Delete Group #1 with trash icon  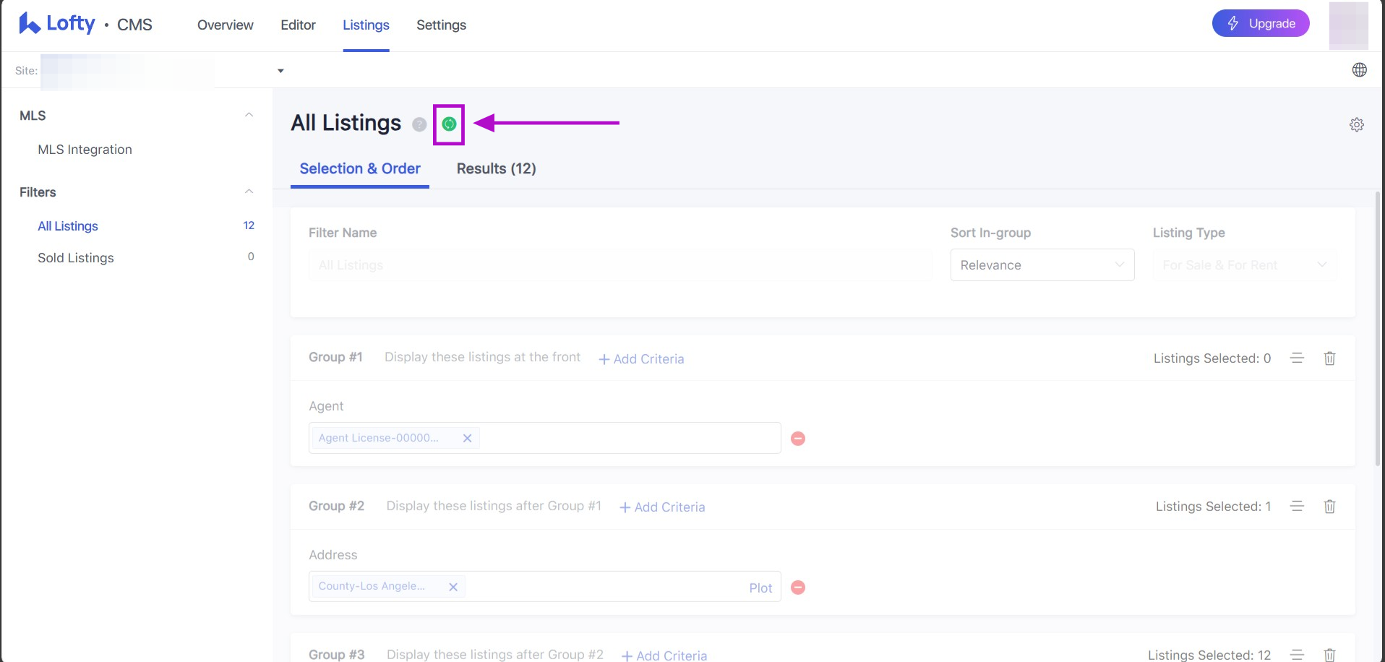tap(1329, 358)
